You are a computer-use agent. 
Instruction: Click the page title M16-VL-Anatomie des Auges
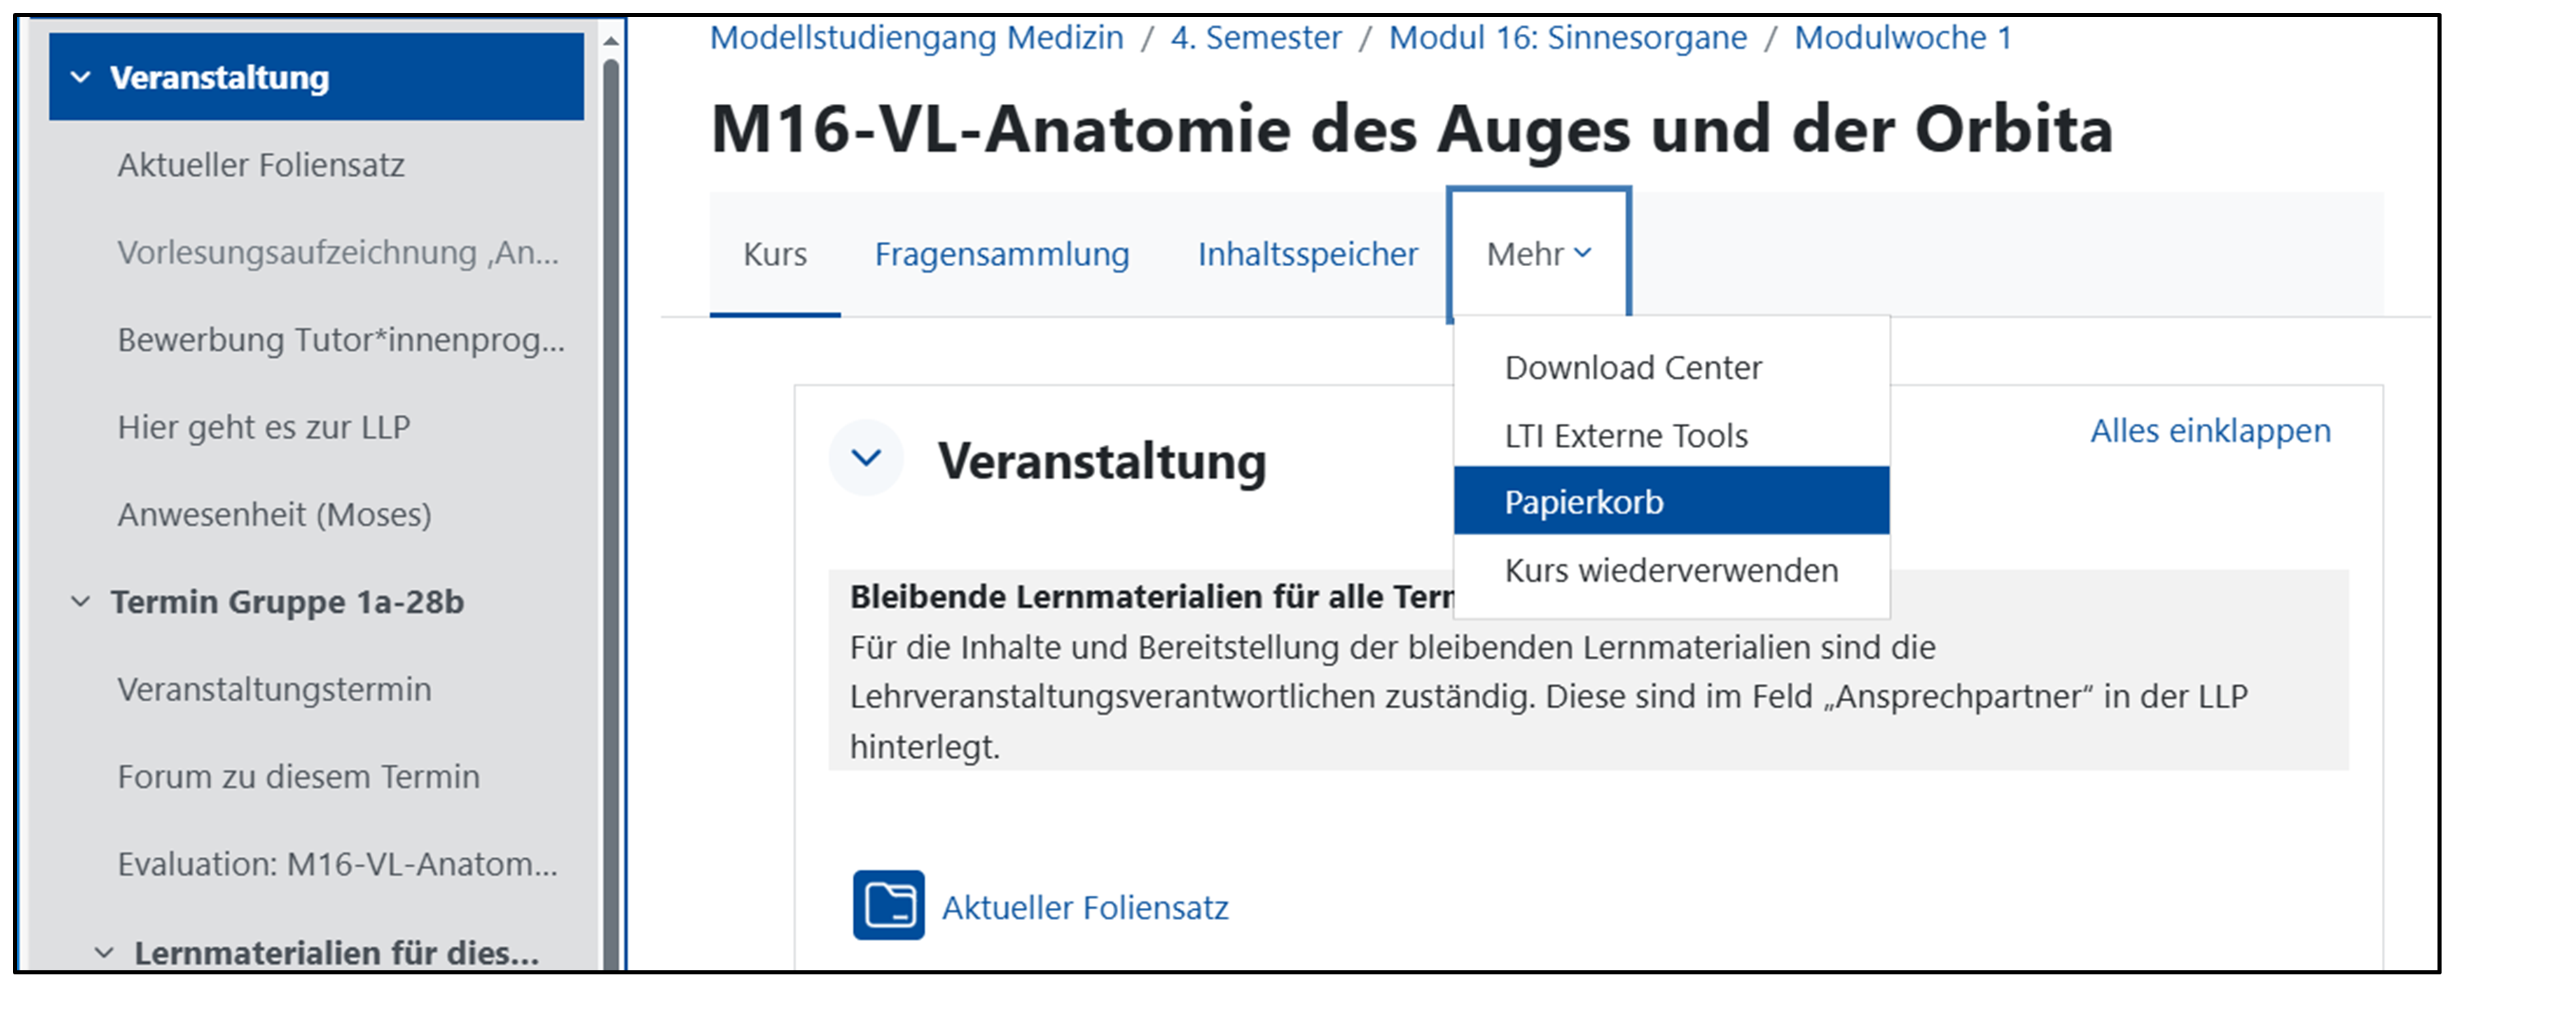1411,129
